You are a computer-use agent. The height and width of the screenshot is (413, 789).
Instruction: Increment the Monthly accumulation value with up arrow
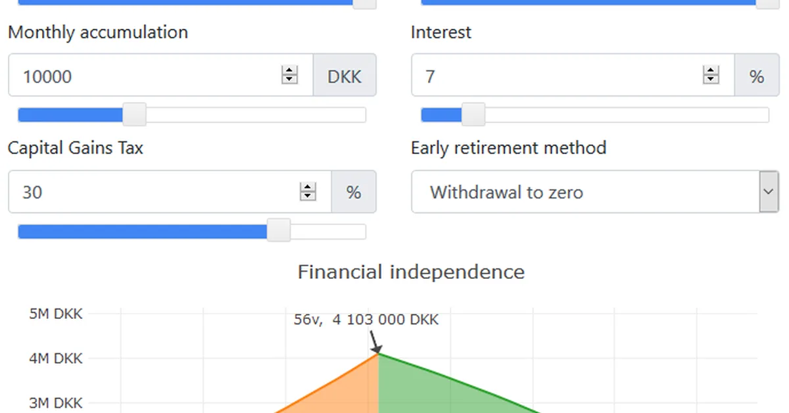click(290, 70)
